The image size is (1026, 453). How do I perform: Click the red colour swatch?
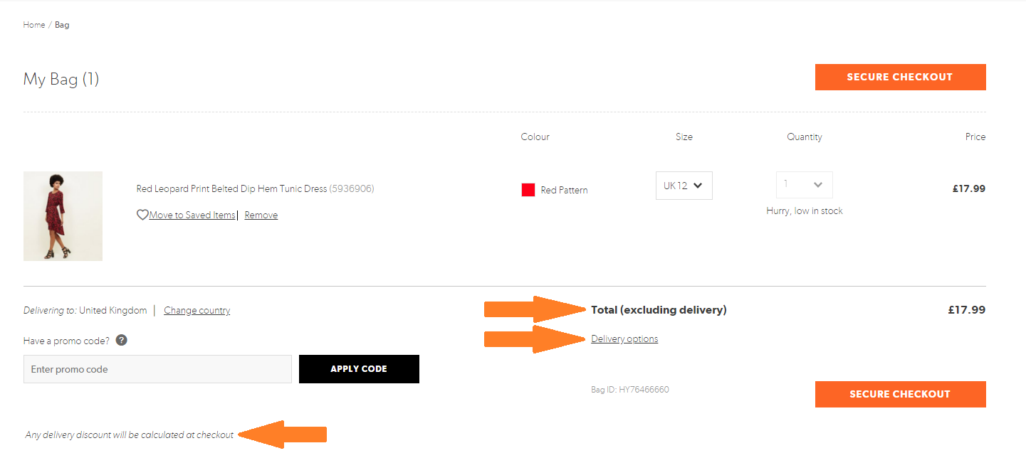click(528, 190)
